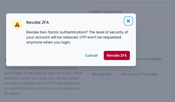Click the orange warning triangle icon
175x102 pixels.
coord(17,25)
